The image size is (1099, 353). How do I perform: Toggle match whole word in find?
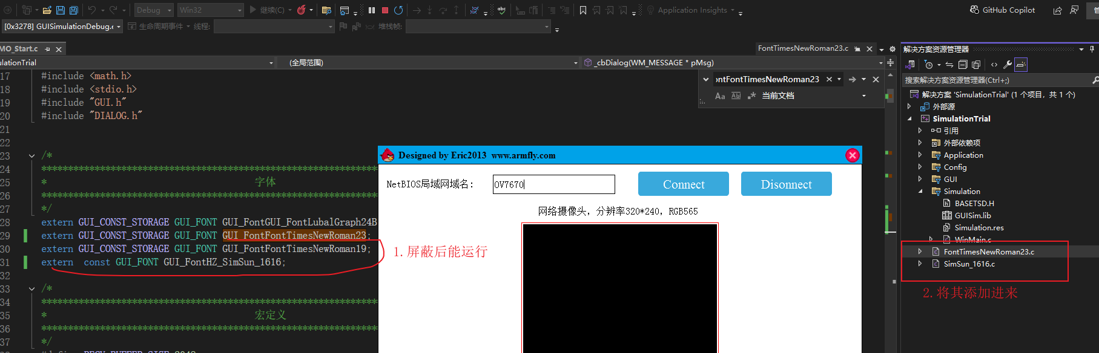(x=736, y=96)
